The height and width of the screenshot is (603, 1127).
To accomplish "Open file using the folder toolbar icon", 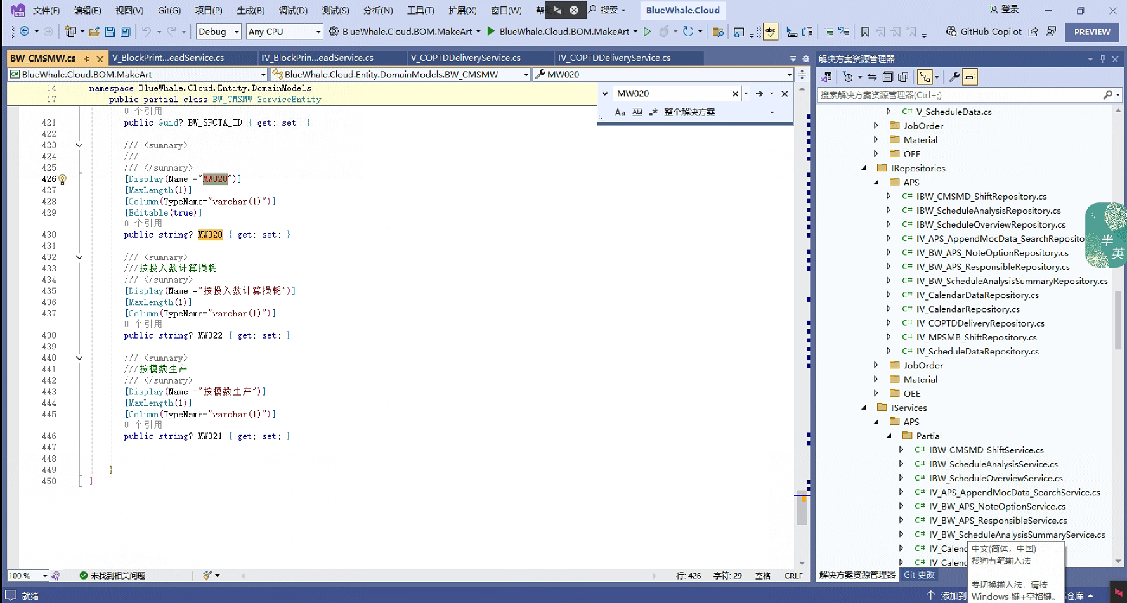I will click(94, 32).
